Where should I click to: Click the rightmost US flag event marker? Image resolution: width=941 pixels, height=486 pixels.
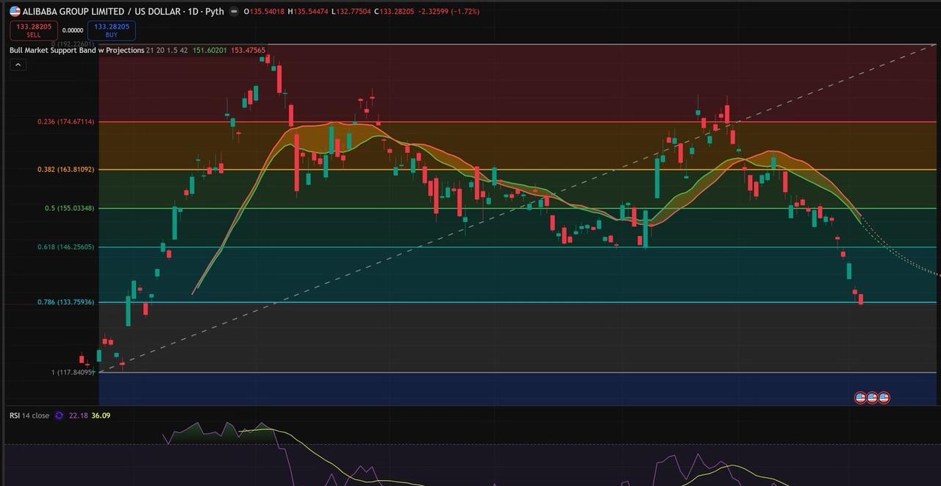(884, 398)
